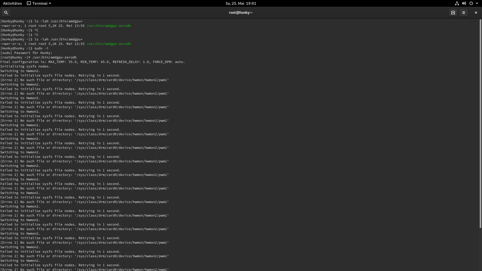Click the volume speaker icon
The height and width of the screenshot is (271, 482).
point(464,4)
